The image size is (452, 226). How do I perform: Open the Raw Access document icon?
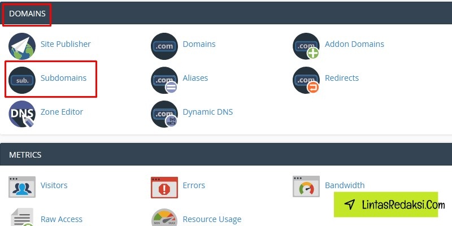click(x=22, y=217)
